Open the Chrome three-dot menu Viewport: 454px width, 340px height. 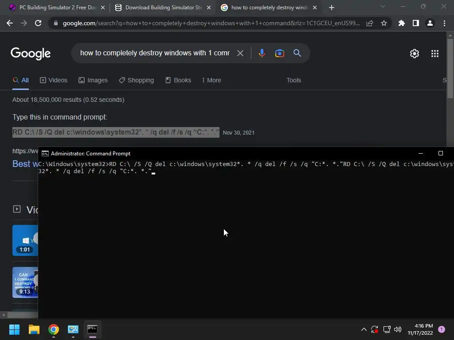pyautogui.click(x=444, y=23)
